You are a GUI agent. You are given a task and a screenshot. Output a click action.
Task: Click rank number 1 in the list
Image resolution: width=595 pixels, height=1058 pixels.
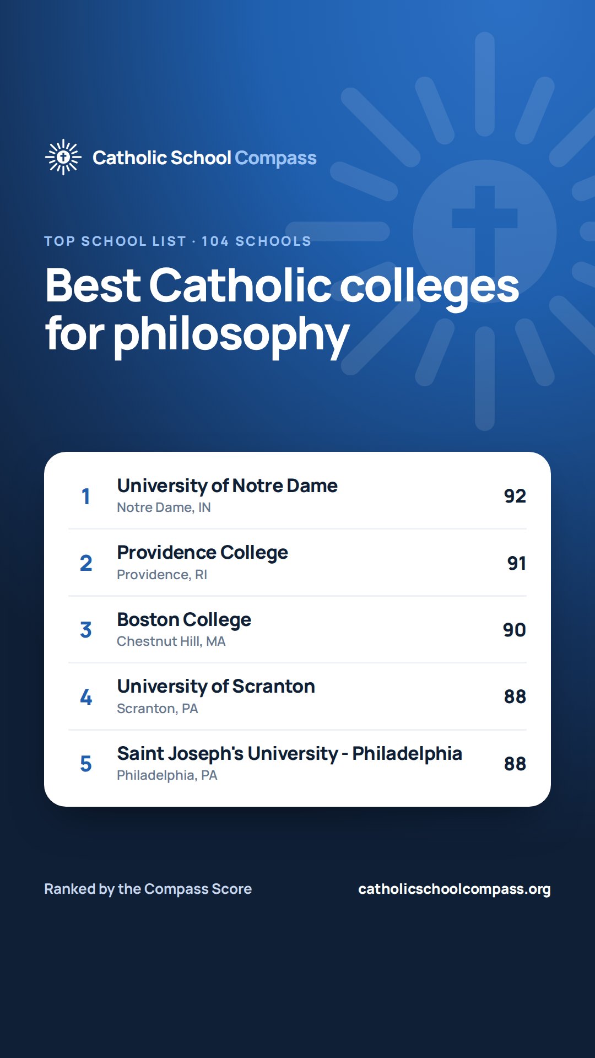click(x=86, y=496)
